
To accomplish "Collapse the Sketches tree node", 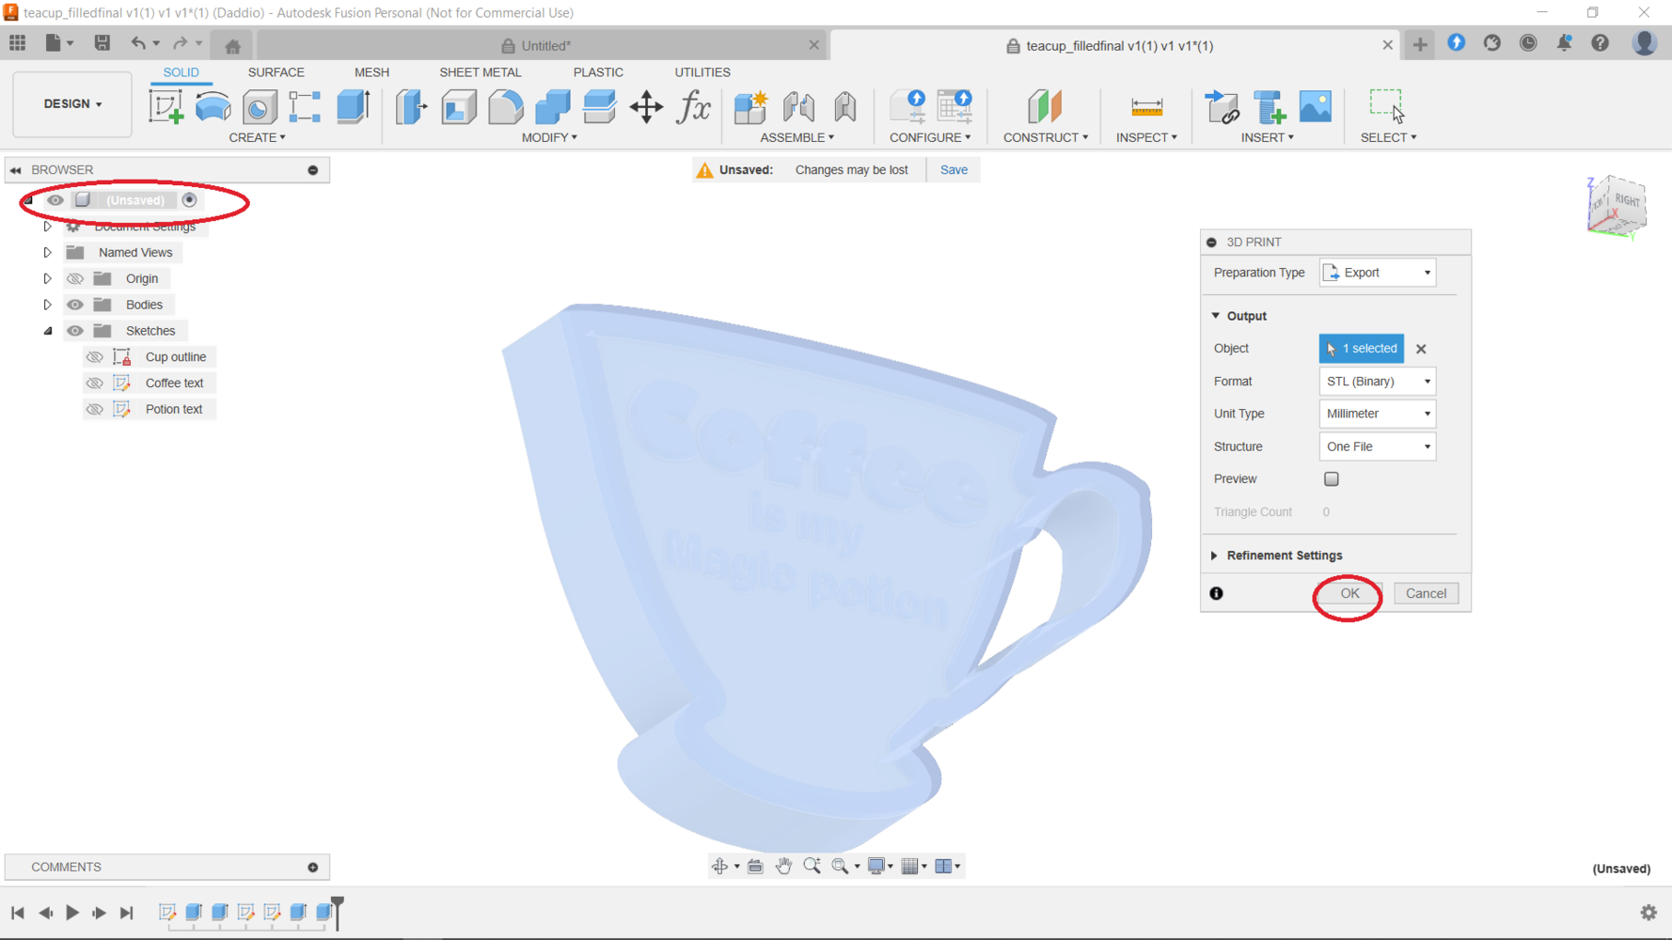I will (47, 331).
